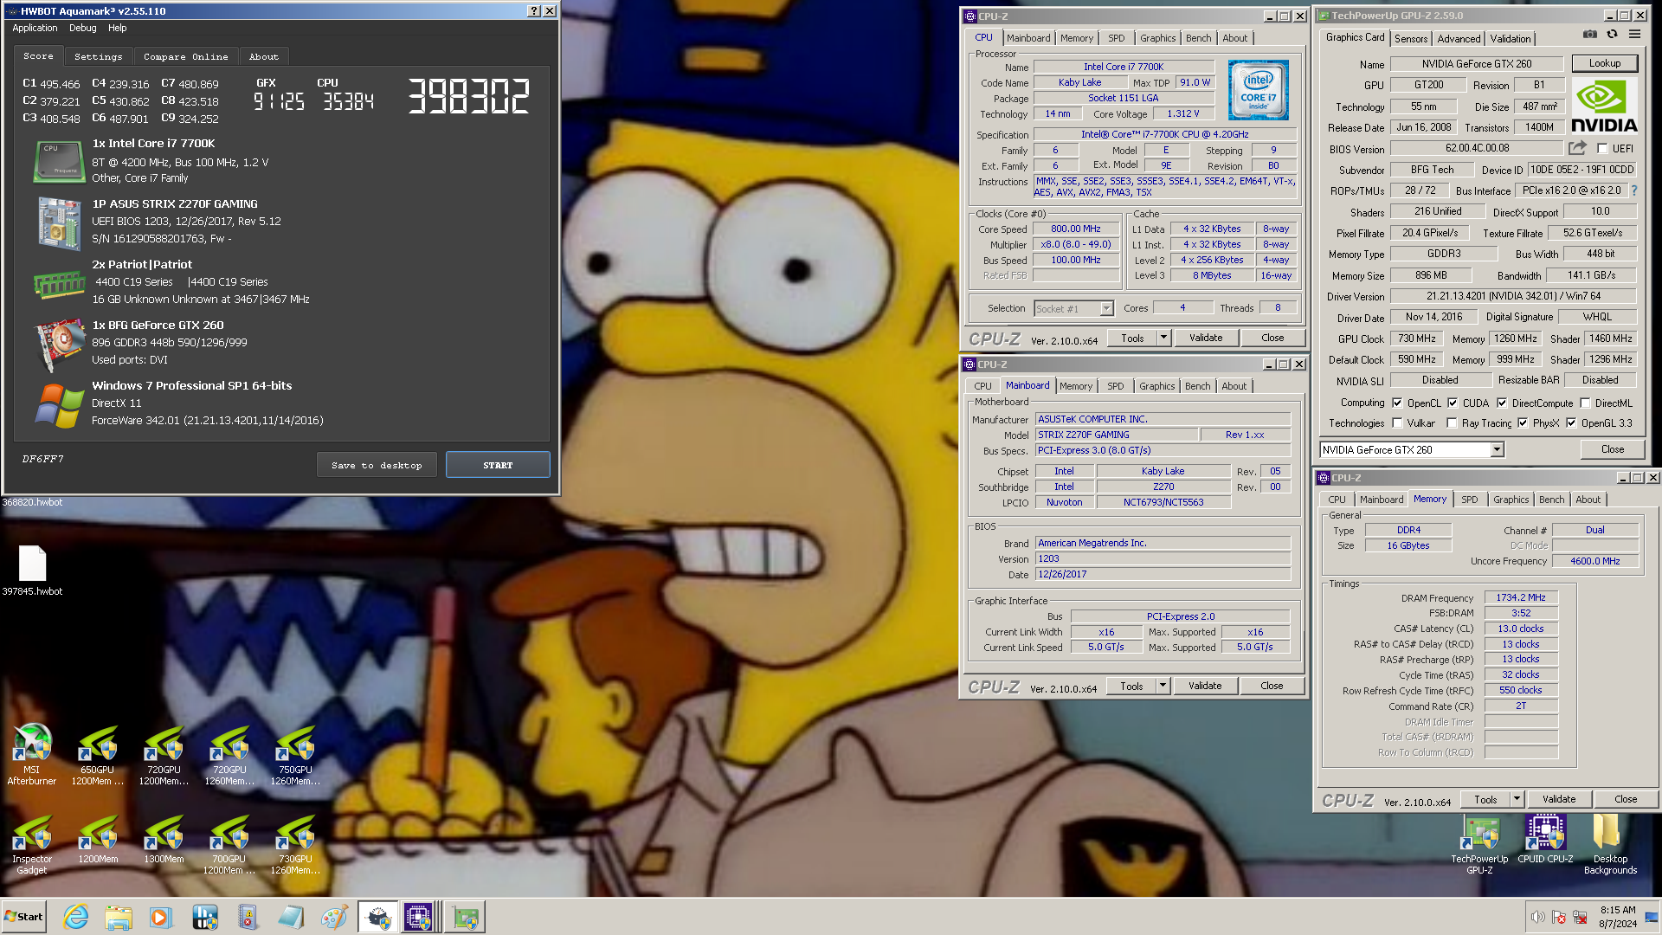Open Windows Media Player from taskbar
1662x935 pixels.
pyautogui.click(x=161, y=917)
